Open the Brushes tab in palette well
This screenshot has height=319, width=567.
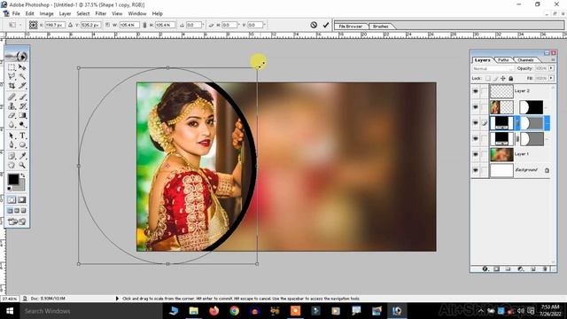[x=380, y=27]
